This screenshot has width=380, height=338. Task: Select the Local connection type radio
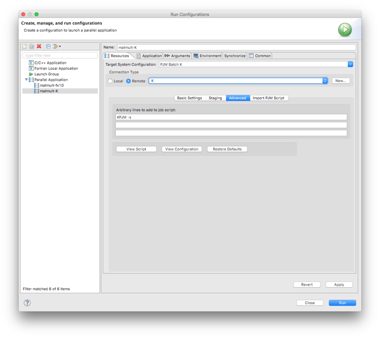pos(110,81)
